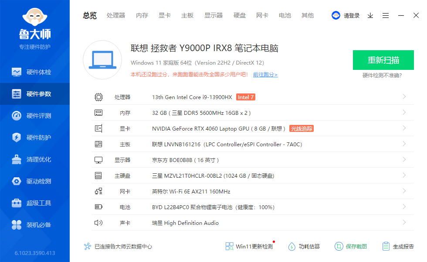Click the 显示器 monitor row icon

click(x=98, y=160)
